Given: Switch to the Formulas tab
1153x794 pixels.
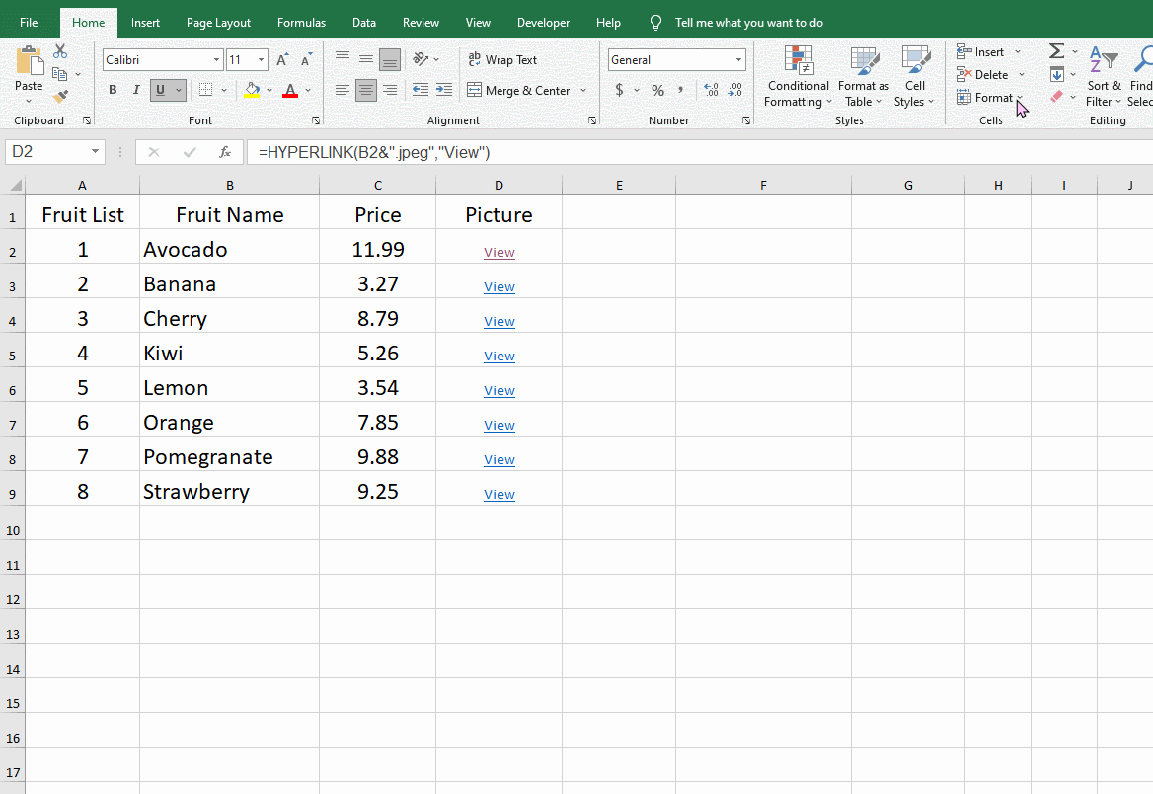Looking at the screenshot, I should (x=301, y=22).
